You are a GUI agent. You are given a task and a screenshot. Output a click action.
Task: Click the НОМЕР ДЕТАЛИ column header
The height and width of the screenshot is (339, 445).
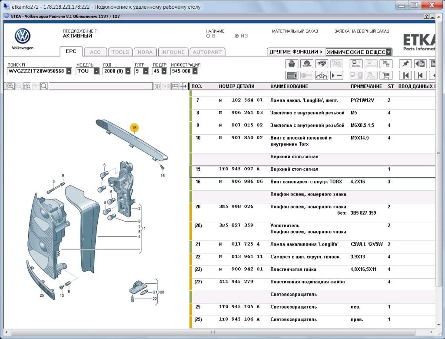click(236, 86)
